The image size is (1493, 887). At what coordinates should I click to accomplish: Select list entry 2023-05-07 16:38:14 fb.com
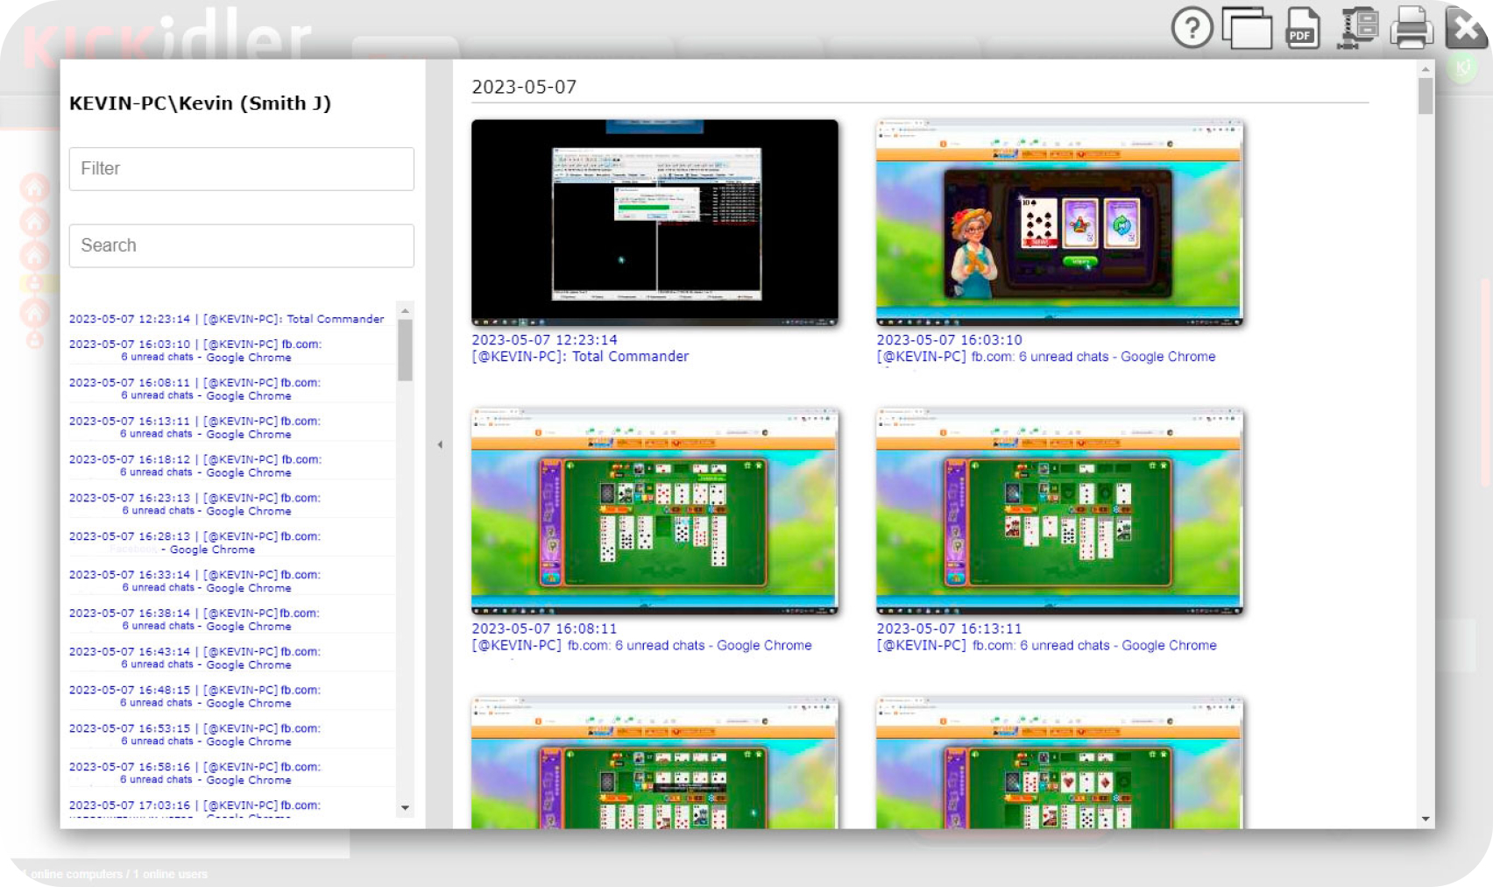point(195,620)
